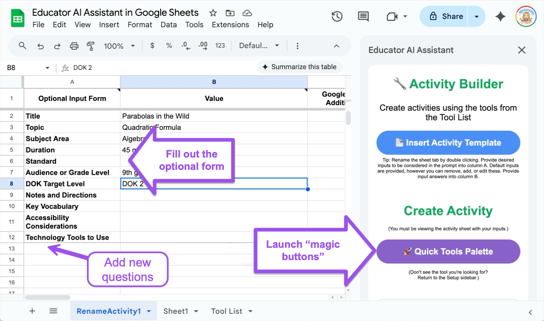Open more number formats 123
Screen dimensions: 544x321
click(220, 46)
